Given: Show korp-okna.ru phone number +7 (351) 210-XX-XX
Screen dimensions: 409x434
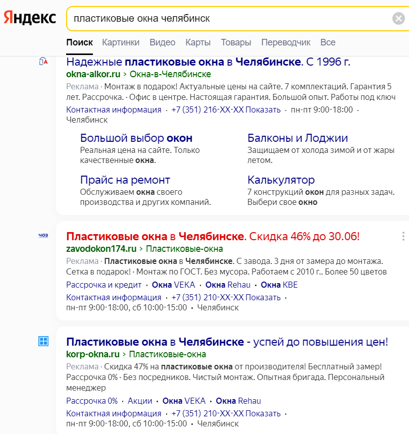Looking at the screenshot, I should click(x=226, y=413).
